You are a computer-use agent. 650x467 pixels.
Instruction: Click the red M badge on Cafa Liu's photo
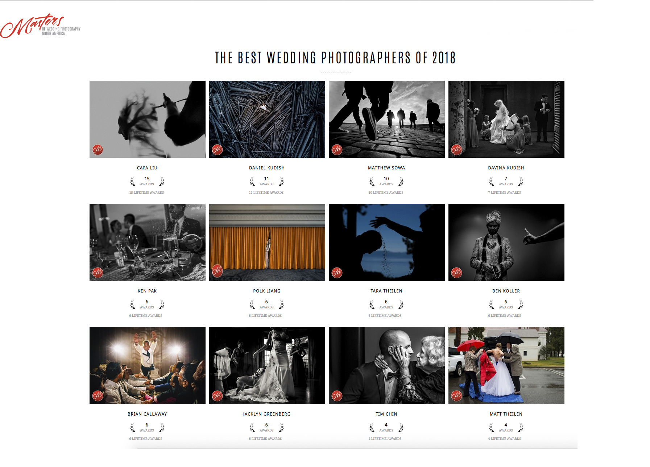(98, 149)
